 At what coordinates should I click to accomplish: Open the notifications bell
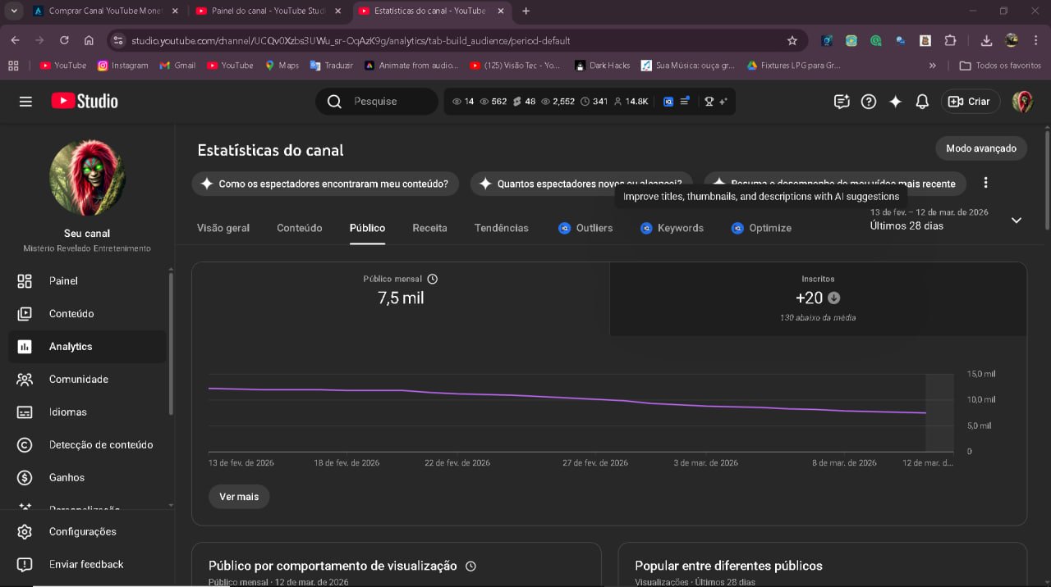[922, 102]
